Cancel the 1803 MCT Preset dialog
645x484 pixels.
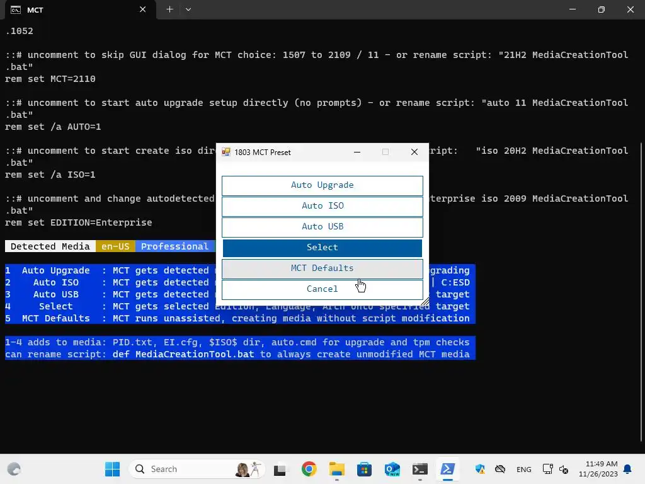[322, 289]
